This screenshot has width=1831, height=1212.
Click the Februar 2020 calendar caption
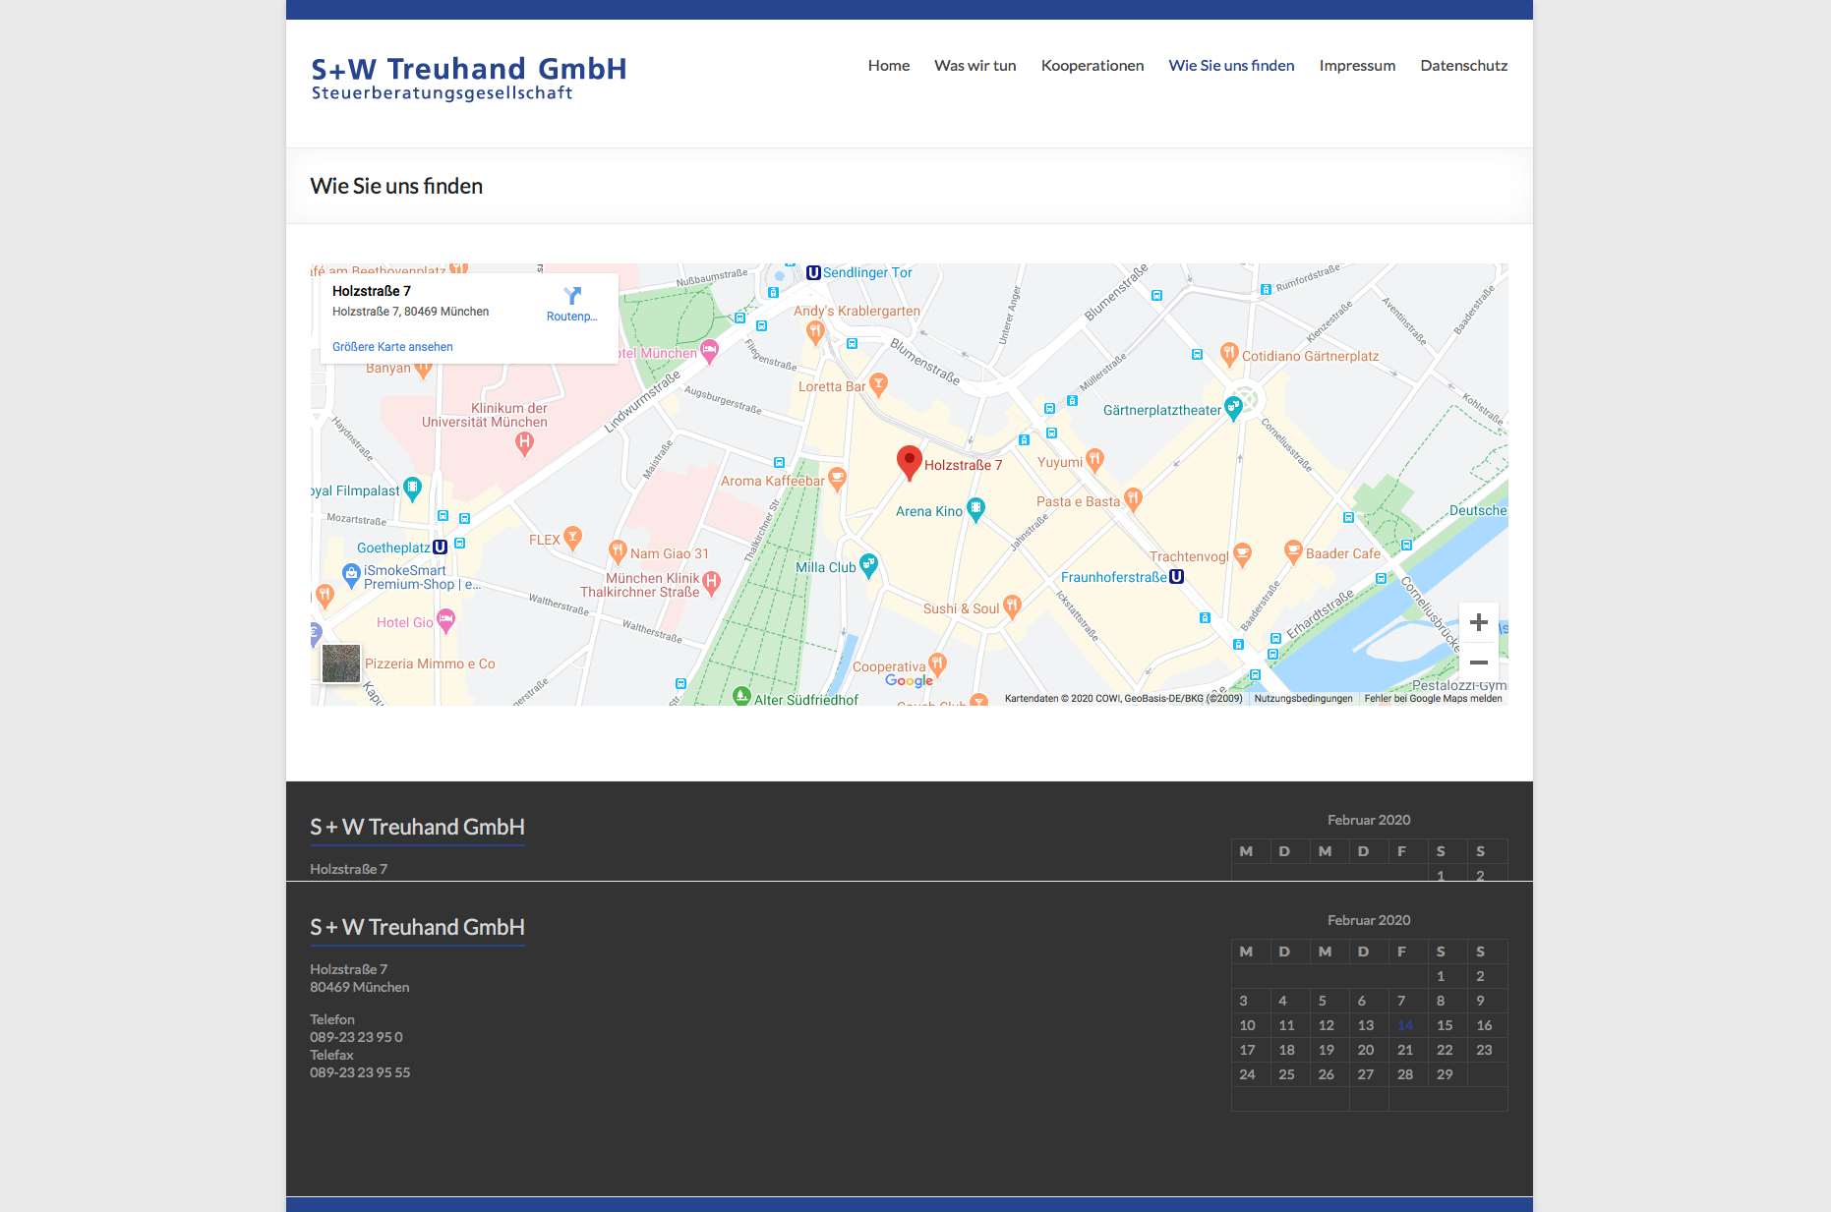point(1369,920)
